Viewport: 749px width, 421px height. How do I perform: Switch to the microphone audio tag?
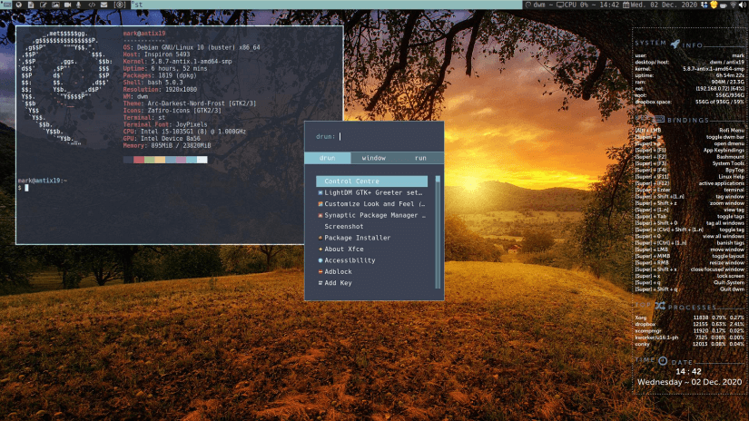pos(79,5)
